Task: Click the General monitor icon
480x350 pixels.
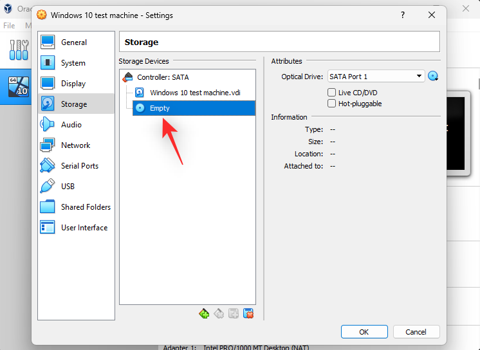Action: [x=48, y=42]
